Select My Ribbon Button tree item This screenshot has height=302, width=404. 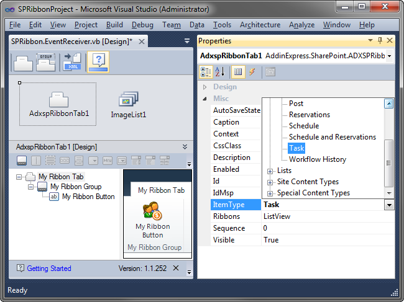(x=88, y=197)
